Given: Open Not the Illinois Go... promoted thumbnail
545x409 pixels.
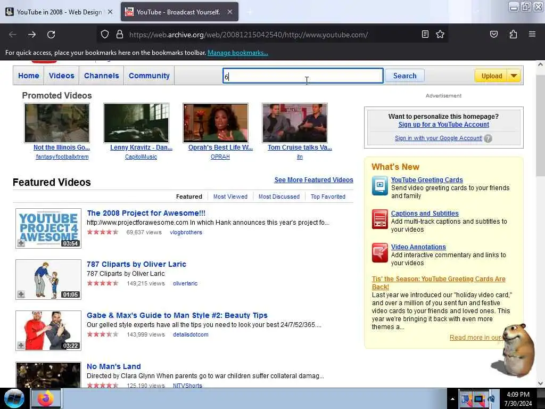Looking at the screenshot, I should [x=57, y=123].
